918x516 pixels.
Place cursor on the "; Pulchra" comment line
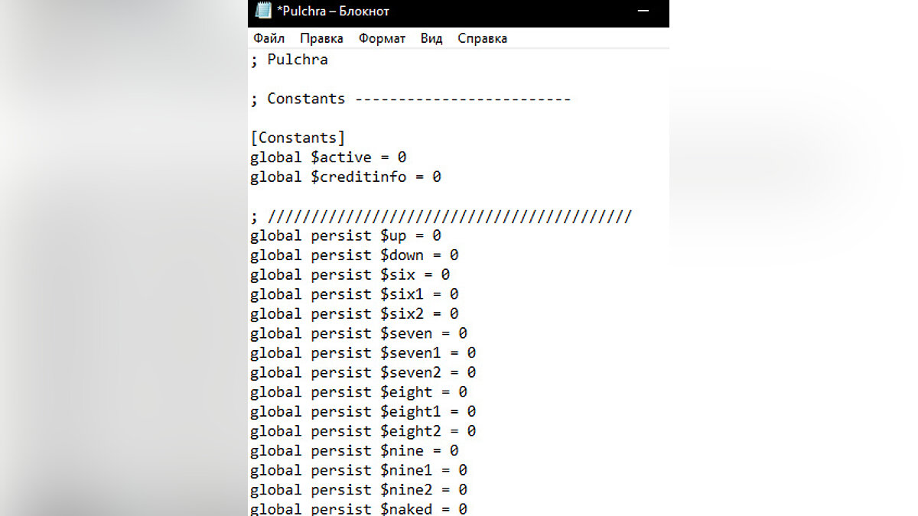pyautogui.click(x=289, y=60)
